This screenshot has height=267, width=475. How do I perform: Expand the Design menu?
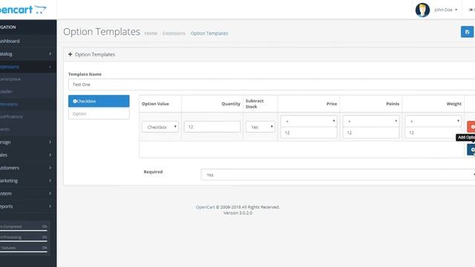[28, 142]
